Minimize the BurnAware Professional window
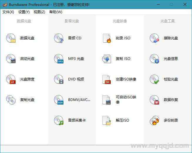Viewport: 192px width, 153px height. point(158,5)
